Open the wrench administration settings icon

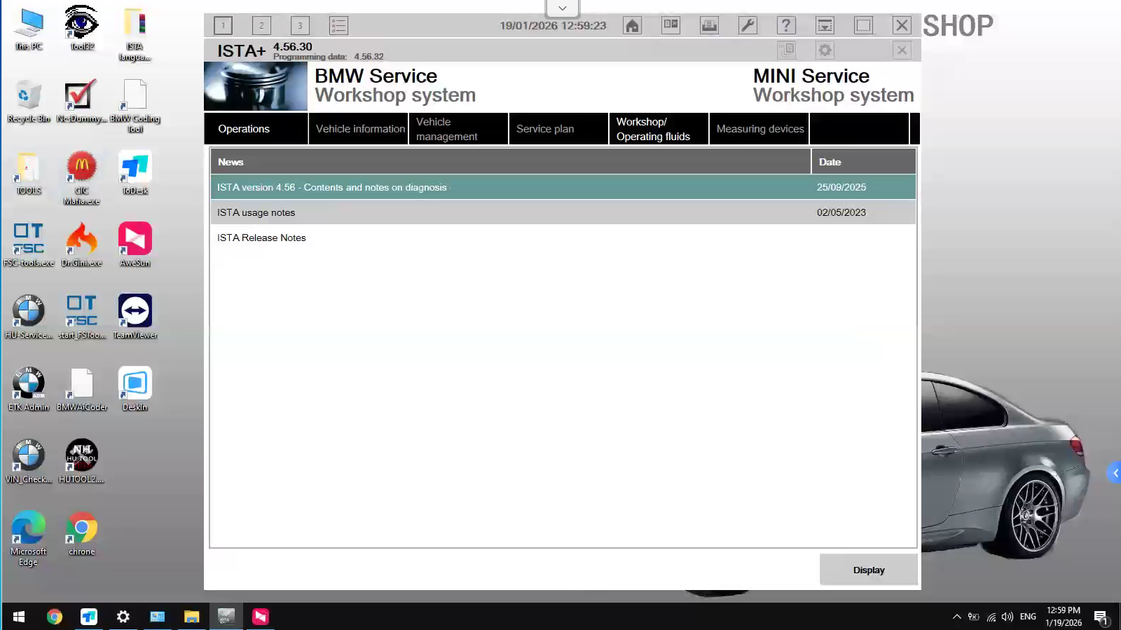(x=748, y=26)
